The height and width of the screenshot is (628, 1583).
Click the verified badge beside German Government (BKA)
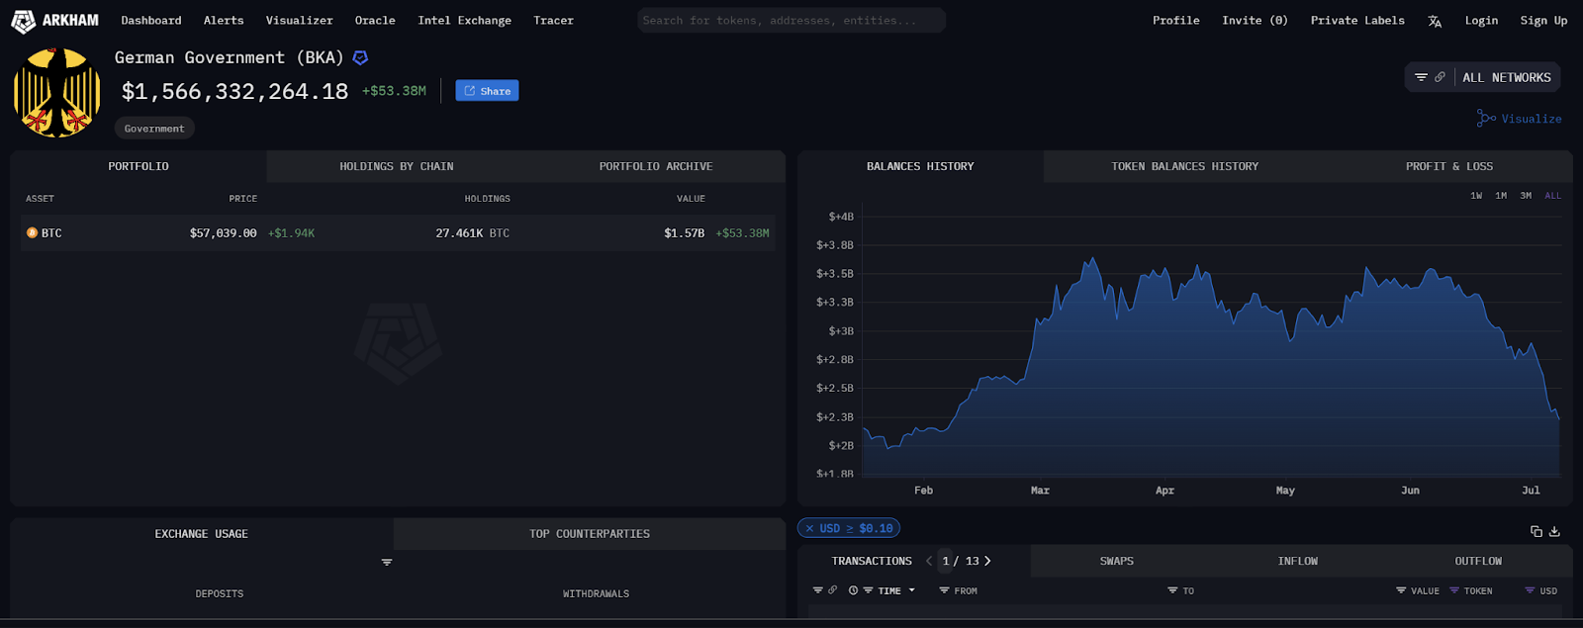pos(360,58)
